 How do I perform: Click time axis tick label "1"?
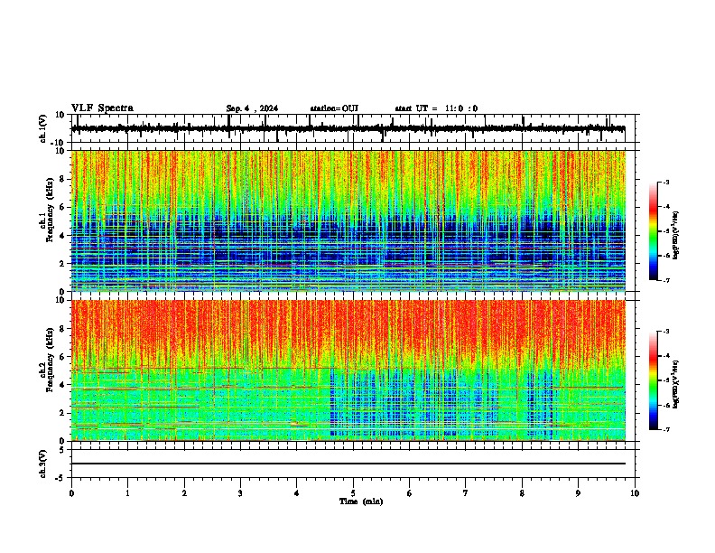click(x=127, y=493)
